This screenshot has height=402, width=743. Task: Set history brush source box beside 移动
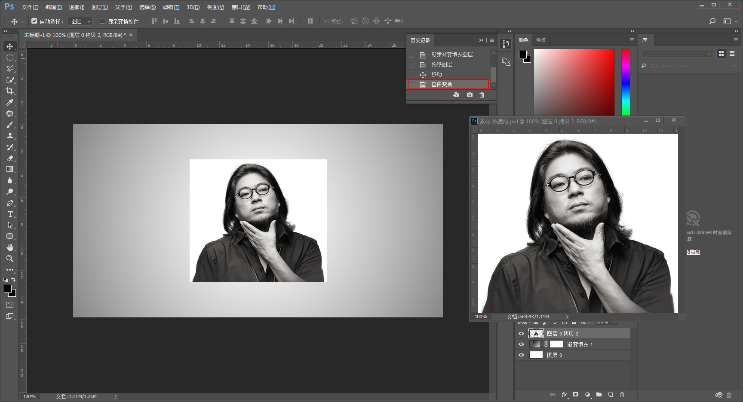point(411,75)
